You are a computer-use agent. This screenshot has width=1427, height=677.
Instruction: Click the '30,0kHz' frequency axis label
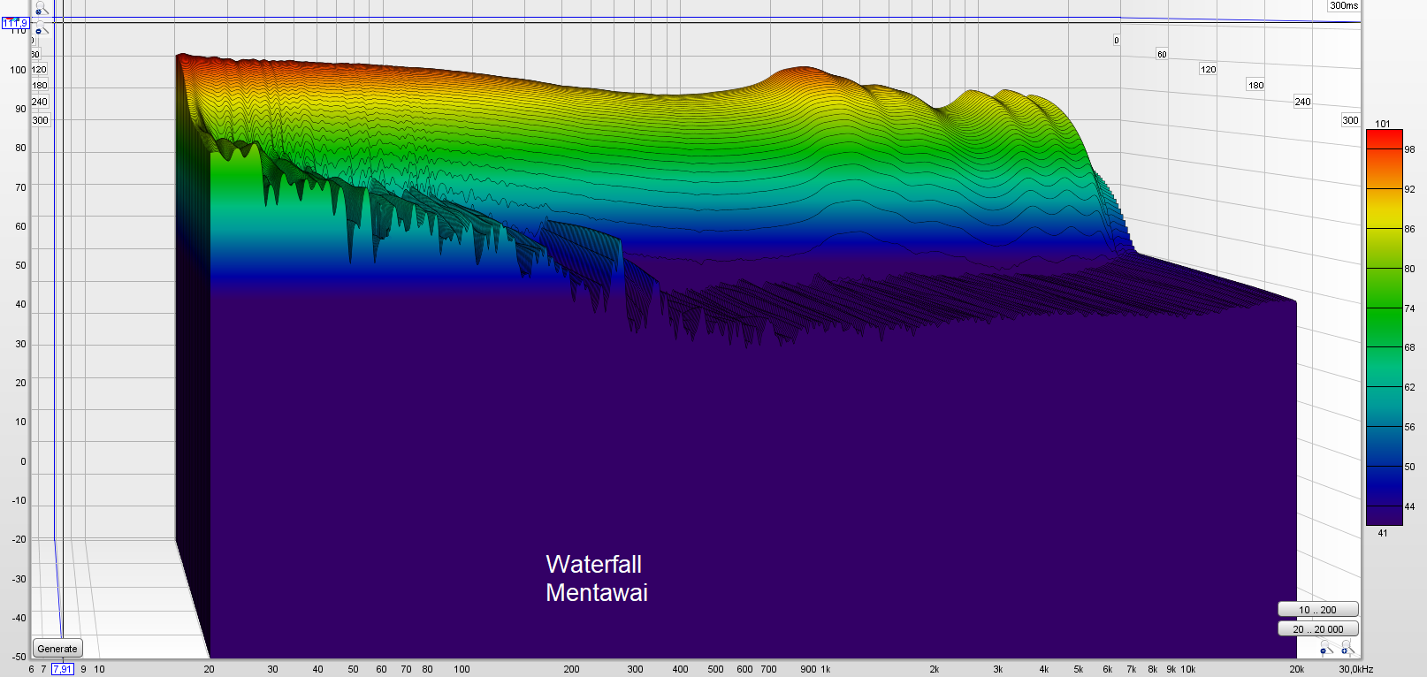tap(1356, 669)
